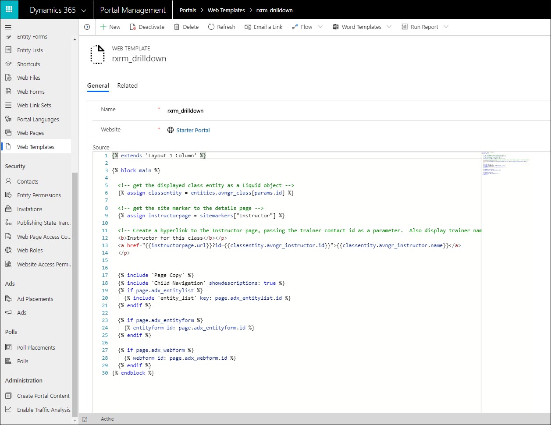
Task: Click the Refresh icon in command bar
Action: (x=211, y=27)
